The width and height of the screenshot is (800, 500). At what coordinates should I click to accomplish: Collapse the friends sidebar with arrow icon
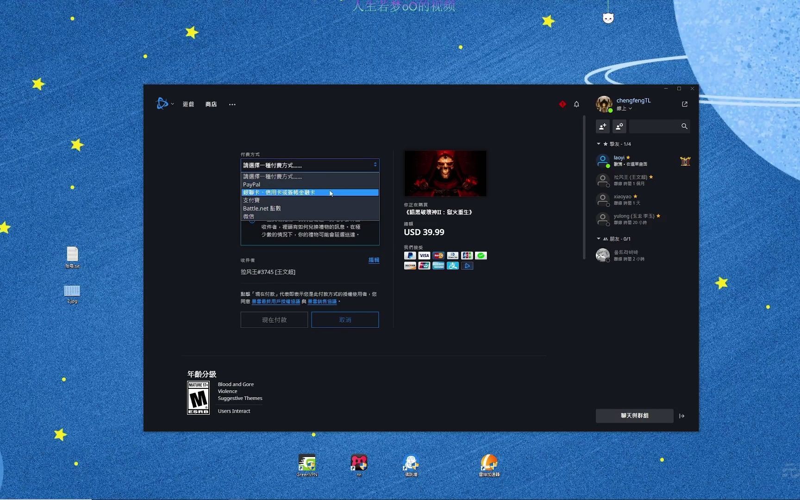[681, 416]
